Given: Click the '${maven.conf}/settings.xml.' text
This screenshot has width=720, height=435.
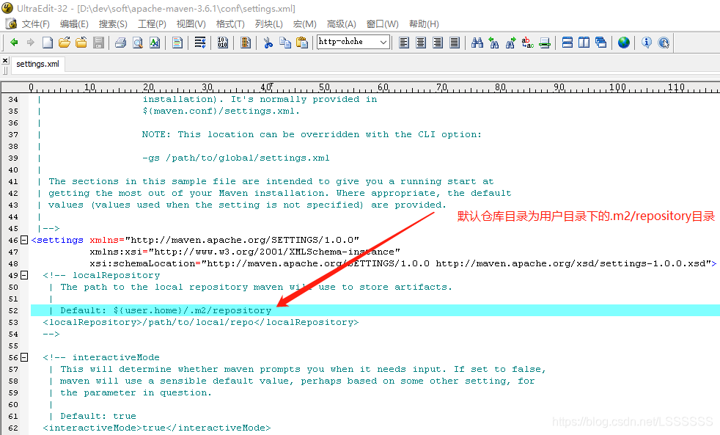Looking at the screenshot, I should click(221, 112).
